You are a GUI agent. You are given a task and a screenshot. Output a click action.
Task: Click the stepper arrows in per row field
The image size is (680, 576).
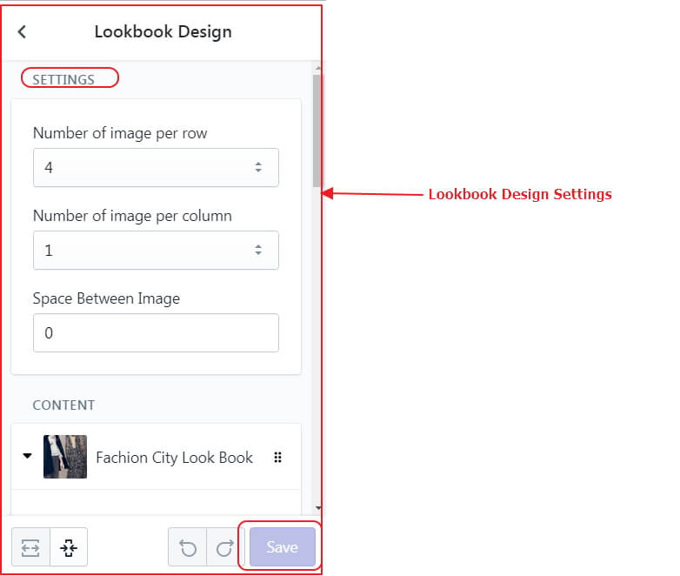258,167
